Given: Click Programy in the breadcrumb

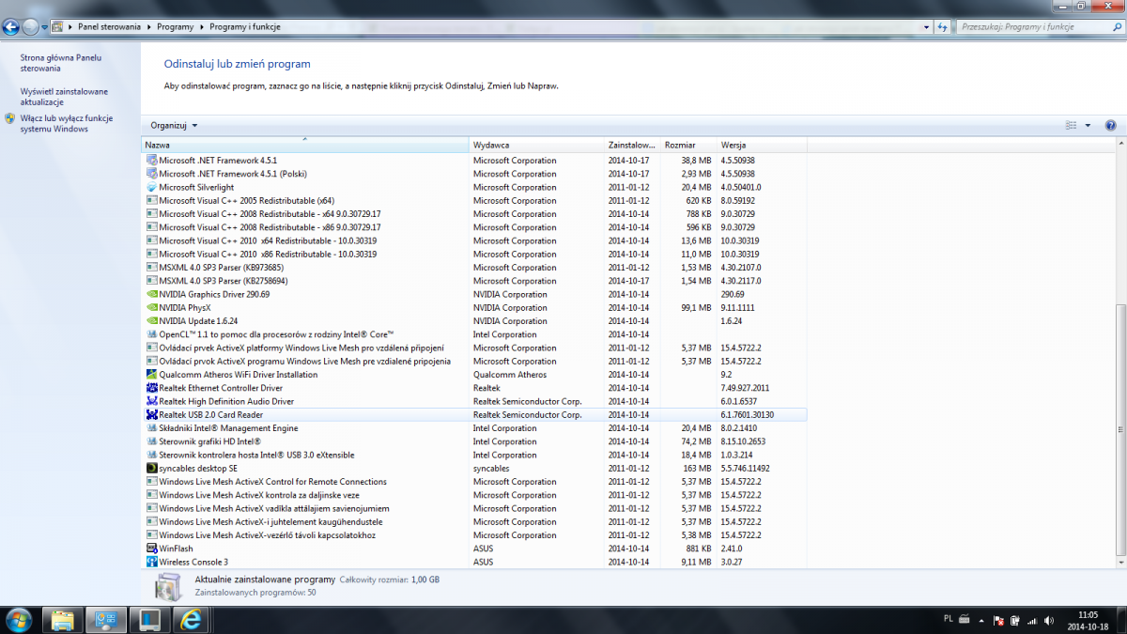Looking at the screenshot, I should point(175,27).
